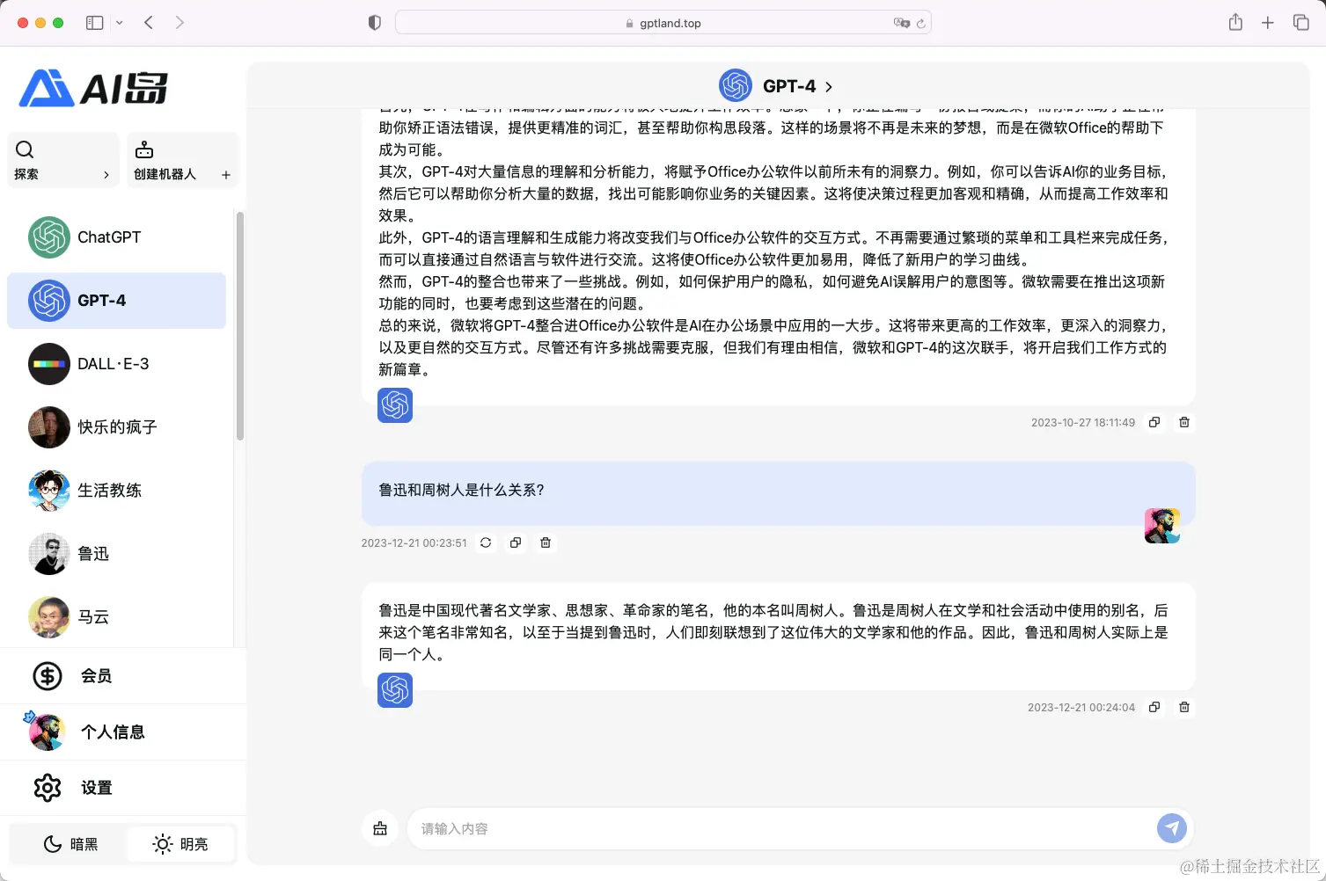This screenshot has height=881, width=1326.
Task: Click the send message button
Action: pyautogui.click(x=1171, y=828)
